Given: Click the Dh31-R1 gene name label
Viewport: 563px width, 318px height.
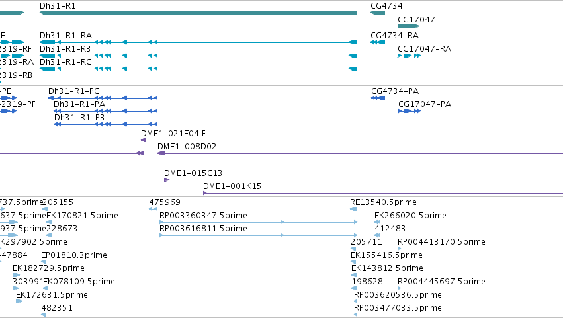Looking at the screenshot, I should [58, 6].
